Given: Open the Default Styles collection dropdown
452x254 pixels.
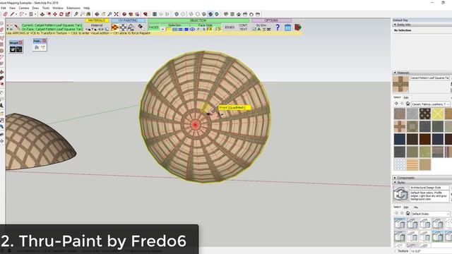Looking at the screenshot, I should tap(430, 214).
